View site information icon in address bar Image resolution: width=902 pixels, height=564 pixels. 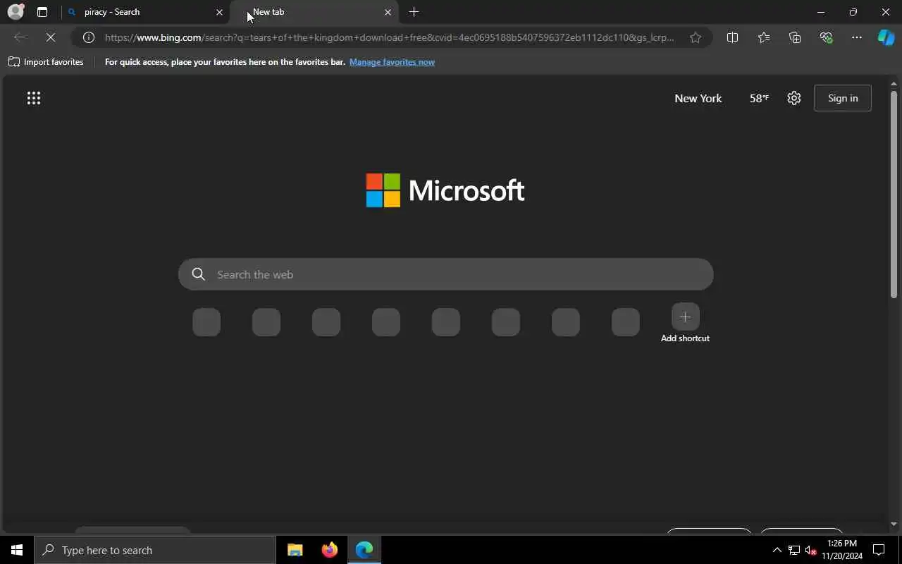(x=89, y=37)
